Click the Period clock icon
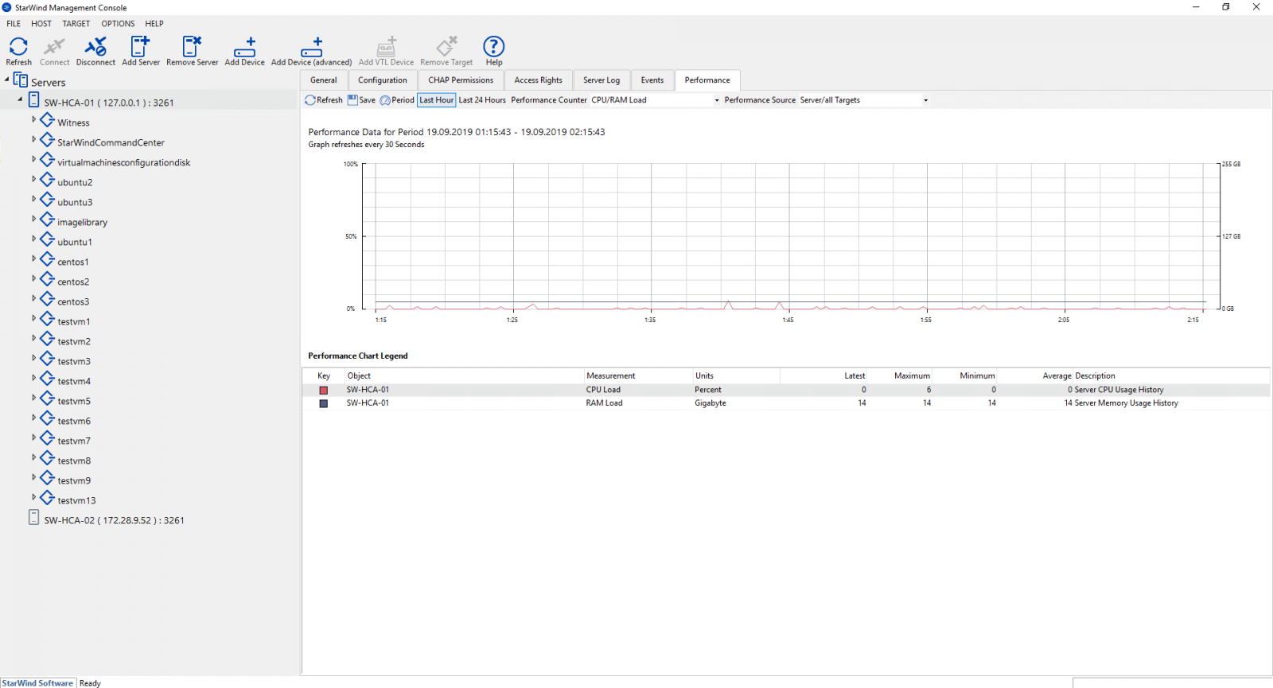Image resolution: width=1273 pixels, height=688 pixels. click(x=385, y=100)
